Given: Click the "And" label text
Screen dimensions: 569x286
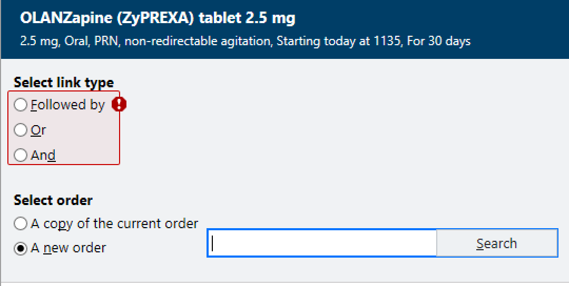Looking at the screenshot, I should click(x=43, y=155).
